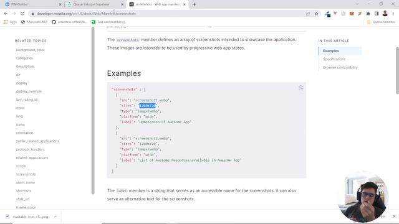Open the downloaded maskable icon png file
This screenshot has width=399, height=224.
tap(27, 217)
